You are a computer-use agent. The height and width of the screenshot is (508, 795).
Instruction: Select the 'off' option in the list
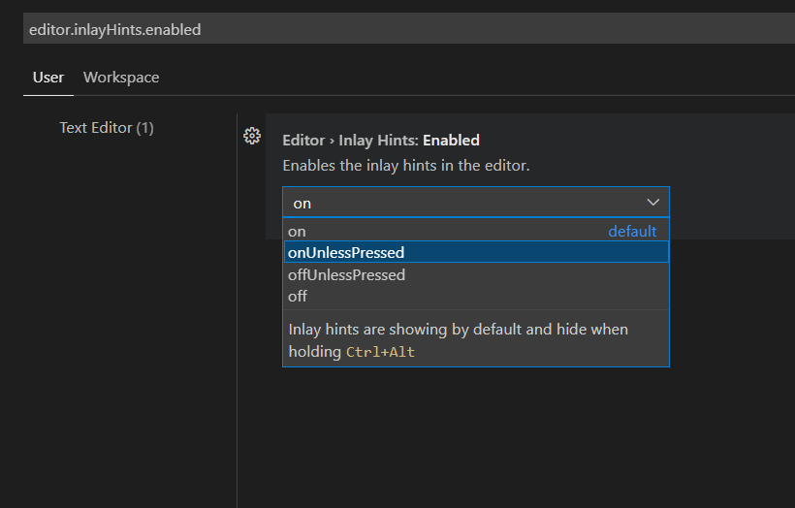298,296
